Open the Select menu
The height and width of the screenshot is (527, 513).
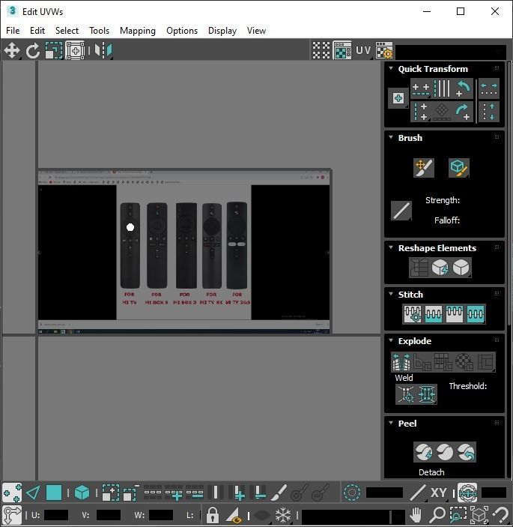click(67, 31)
